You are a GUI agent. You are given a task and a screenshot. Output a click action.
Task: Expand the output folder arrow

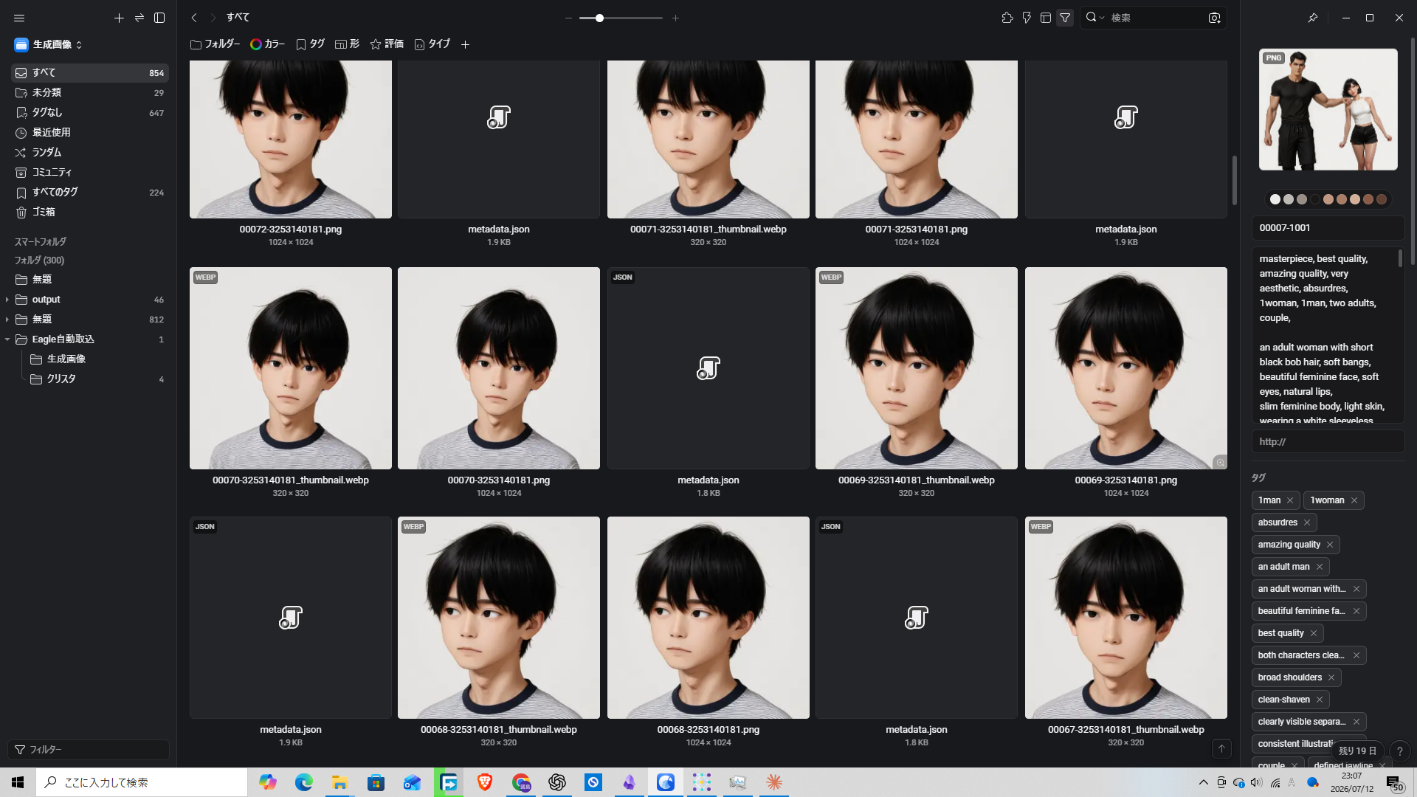pos(7,300)
